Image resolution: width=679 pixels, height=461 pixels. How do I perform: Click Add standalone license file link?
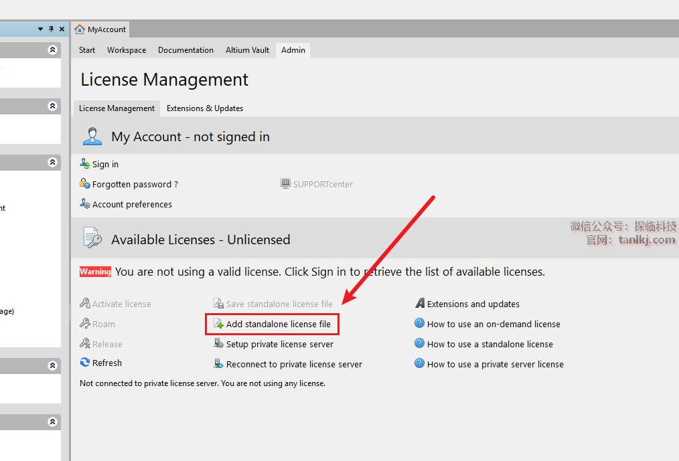(279, 325)
